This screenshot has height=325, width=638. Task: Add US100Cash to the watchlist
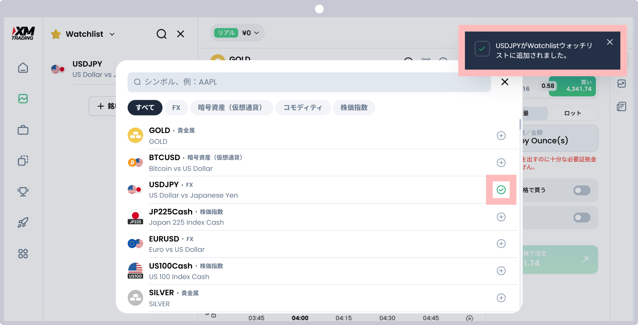tap(501, 271)
